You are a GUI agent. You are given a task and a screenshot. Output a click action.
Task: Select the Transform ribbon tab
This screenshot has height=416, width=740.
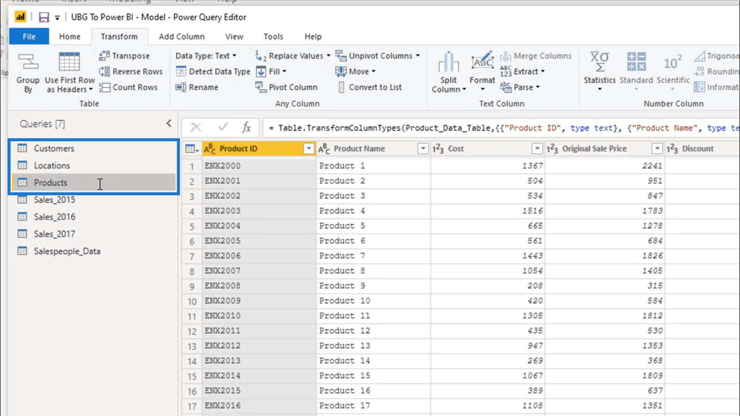tap(119, 37)
